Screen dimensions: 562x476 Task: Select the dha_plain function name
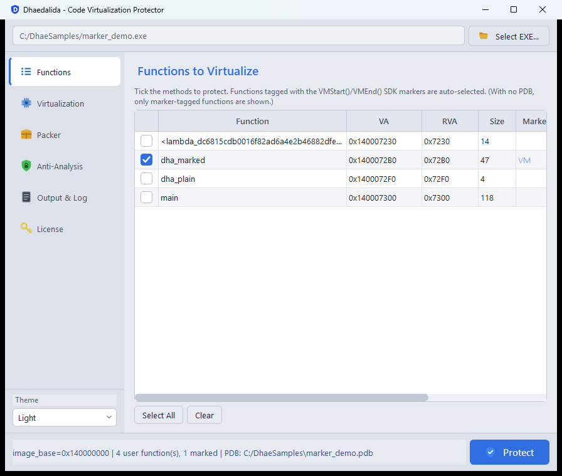[178, 179]
